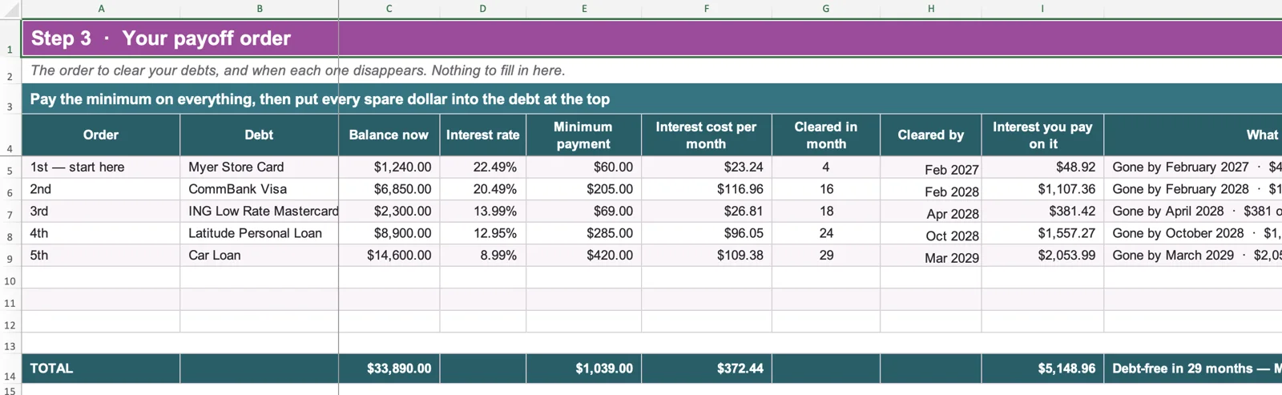The height and width of the screenshot is (395, 1282).
Task: Click the 'Step 3 · Your payoff order' title
Action: coord(160,38)
